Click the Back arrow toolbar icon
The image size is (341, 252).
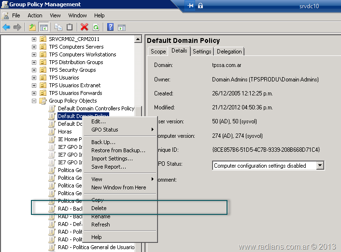(6, 27)
